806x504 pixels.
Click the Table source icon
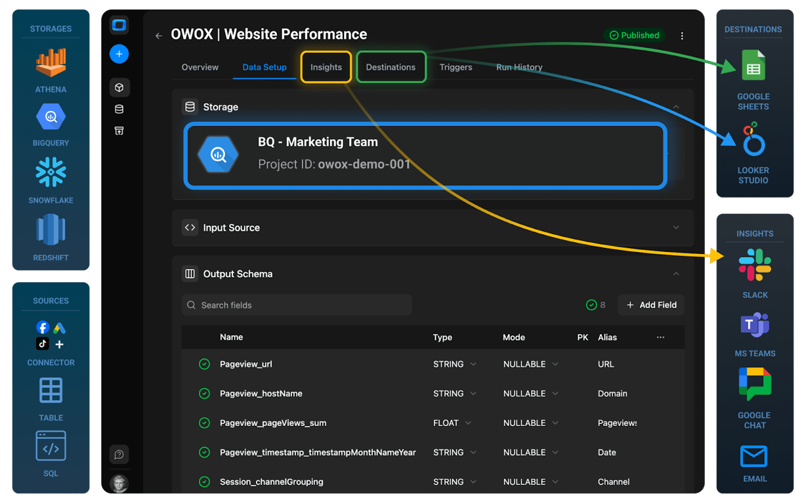click(x=51, y=390)
